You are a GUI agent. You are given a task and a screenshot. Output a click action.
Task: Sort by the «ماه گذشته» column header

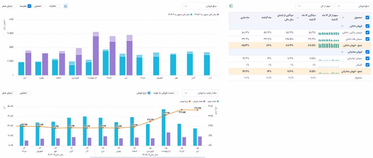[266, 18]
